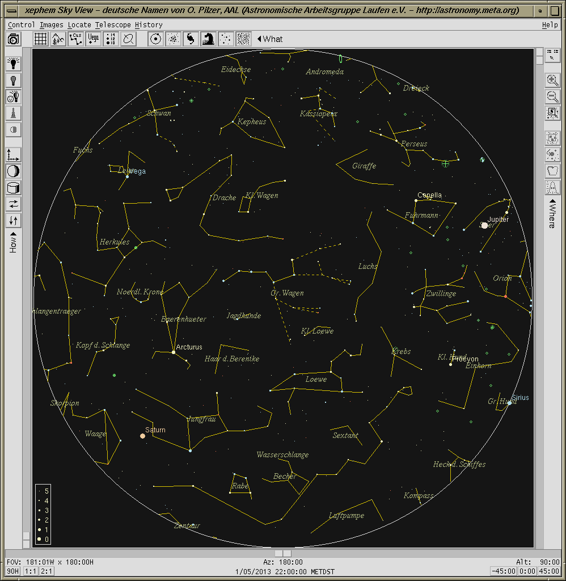Click the 1:1 aspect button

point(31,571)
